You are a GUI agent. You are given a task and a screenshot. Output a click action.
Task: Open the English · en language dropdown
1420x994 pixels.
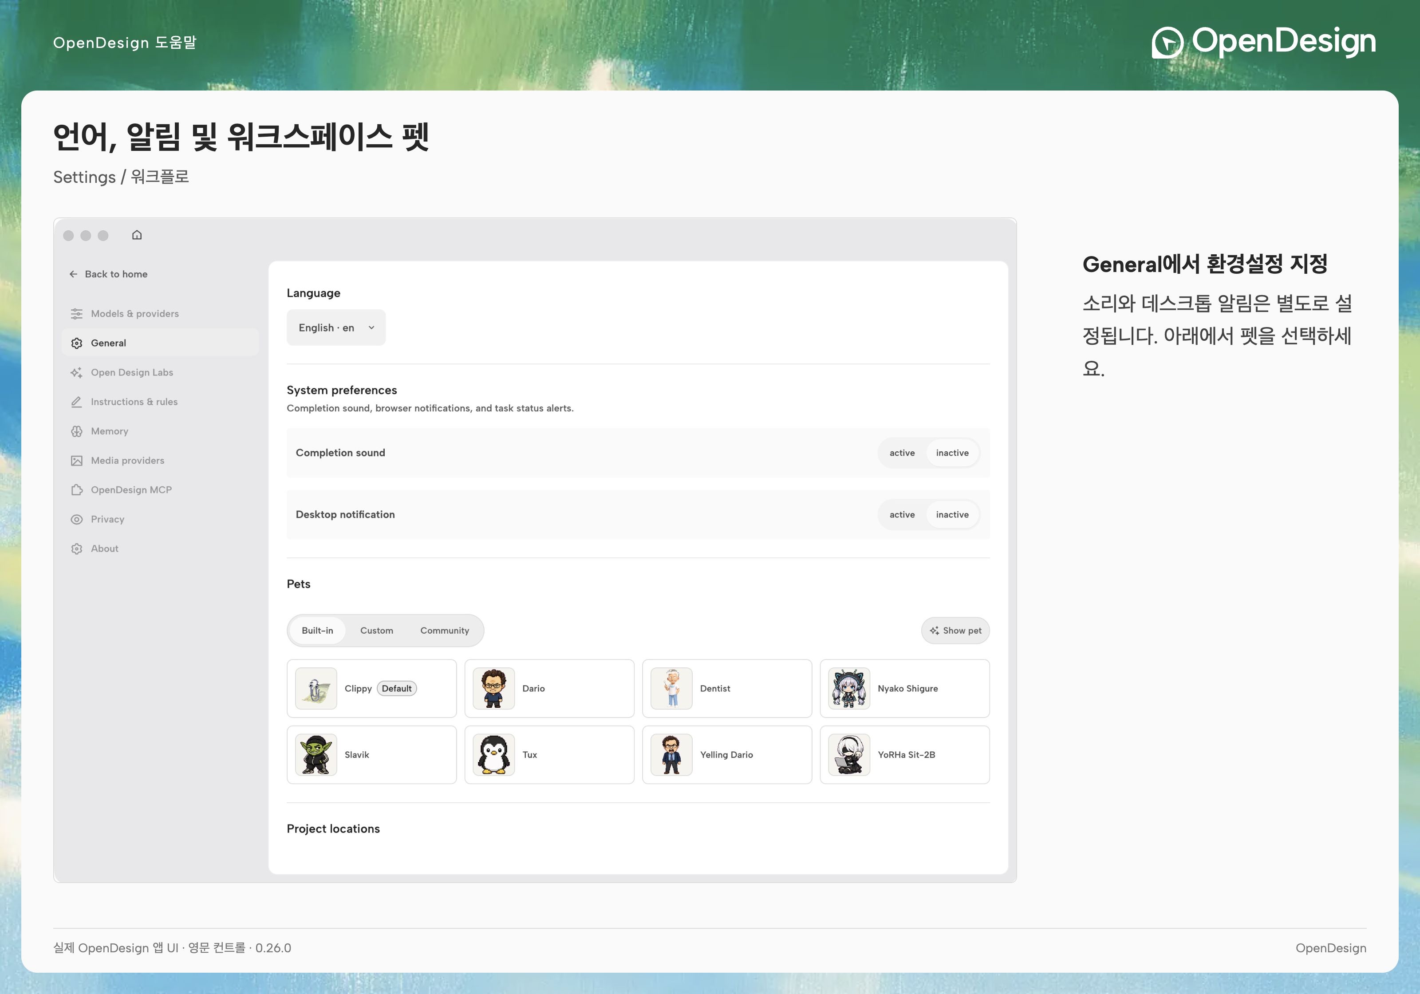click(336, 328)
